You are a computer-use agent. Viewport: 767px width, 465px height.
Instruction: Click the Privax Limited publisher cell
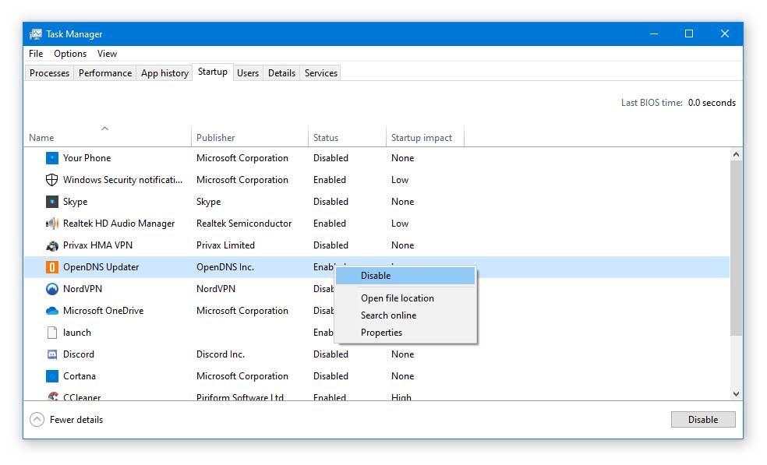[x=225, y=245]
